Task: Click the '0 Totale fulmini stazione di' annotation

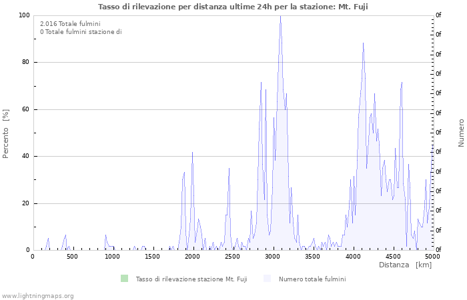Action: [81, 32]
